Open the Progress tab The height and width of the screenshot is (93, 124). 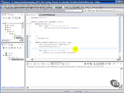[x=66, y=64]
